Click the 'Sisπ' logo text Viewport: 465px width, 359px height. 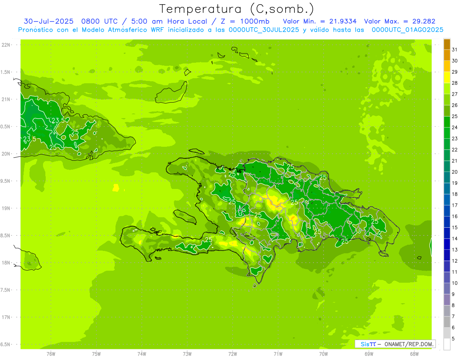pos(368,344)
